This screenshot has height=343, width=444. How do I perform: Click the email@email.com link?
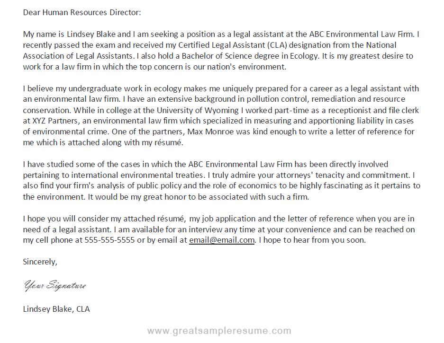222,240
